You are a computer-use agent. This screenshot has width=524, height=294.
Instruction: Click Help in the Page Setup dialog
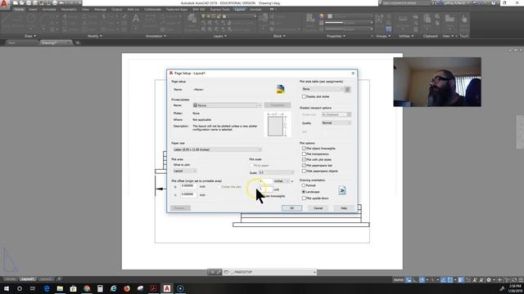tap(344, 208)
